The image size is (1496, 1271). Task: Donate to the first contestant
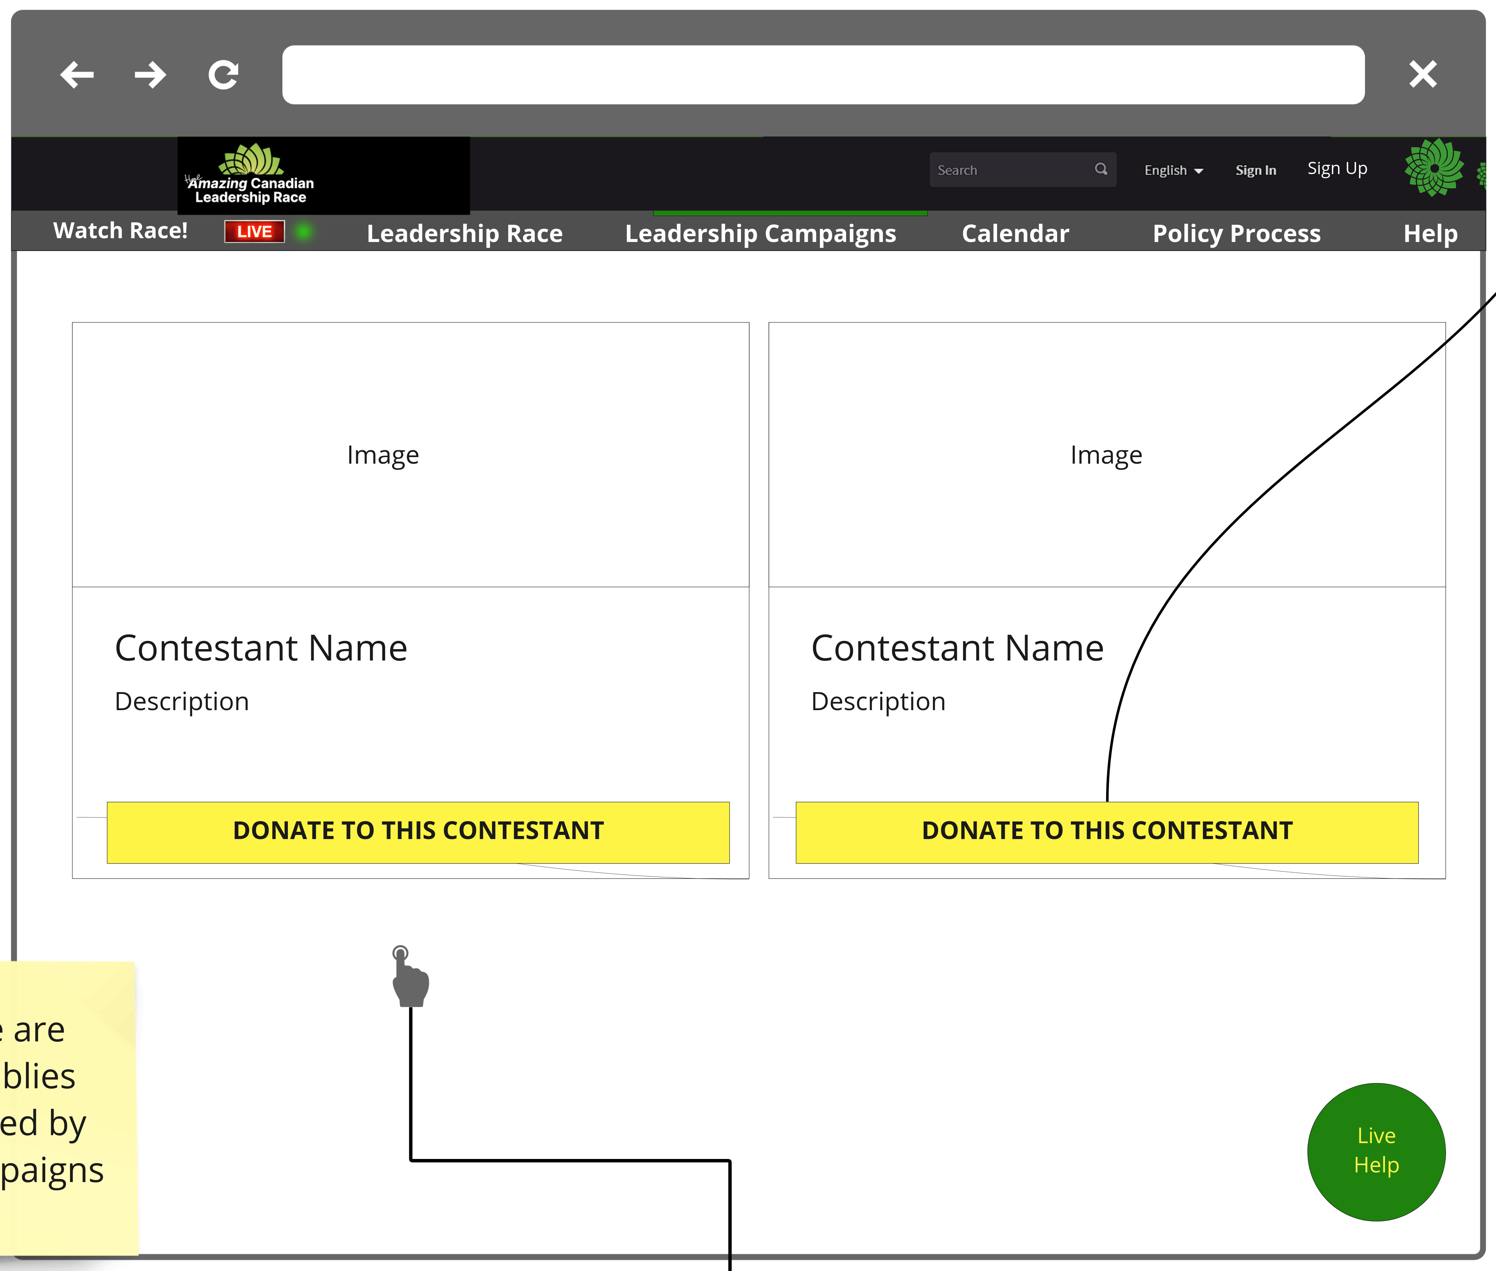[418, 831]
